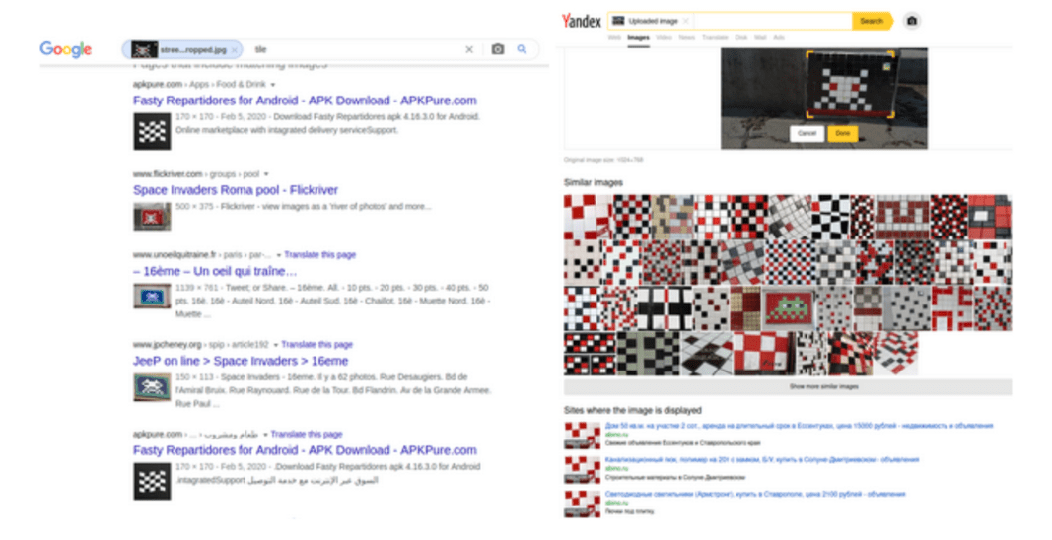Click inside the Yandex search input field

click(772, 21)
